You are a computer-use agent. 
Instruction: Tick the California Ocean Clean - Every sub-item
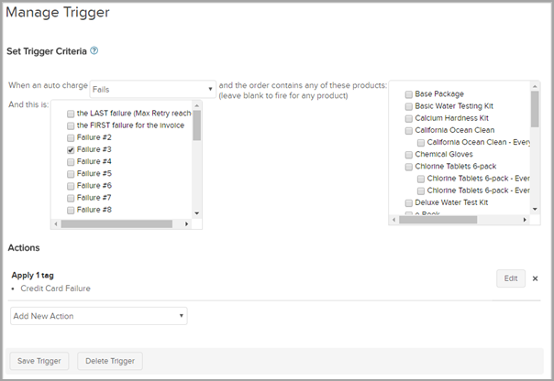(x=421, y=143)
